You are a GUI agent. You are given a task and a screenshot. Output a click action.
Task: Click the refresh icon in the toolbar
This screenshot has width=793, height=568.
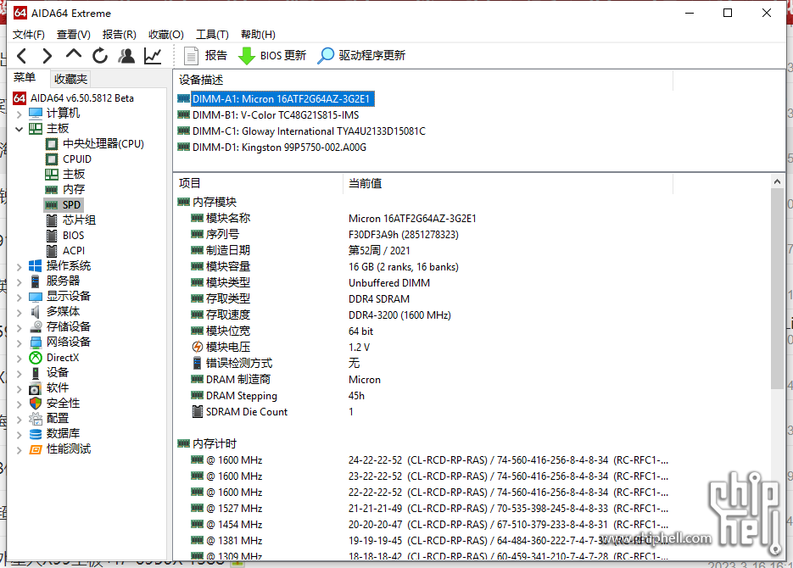[100, 56]
